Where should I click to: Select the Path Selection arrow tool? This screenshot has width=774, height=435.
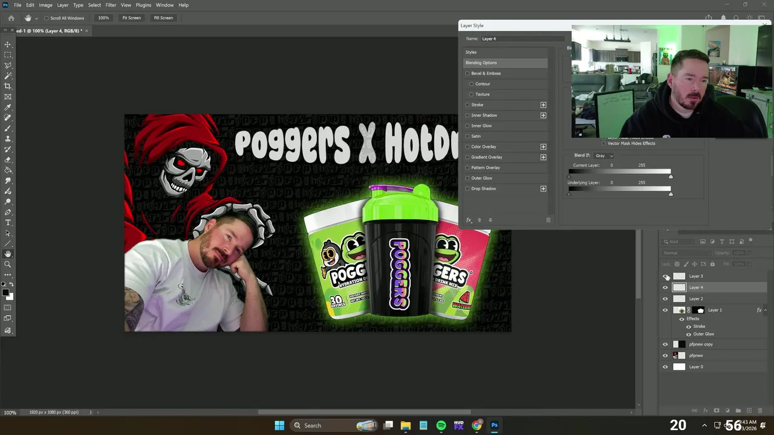coord(8,233)
